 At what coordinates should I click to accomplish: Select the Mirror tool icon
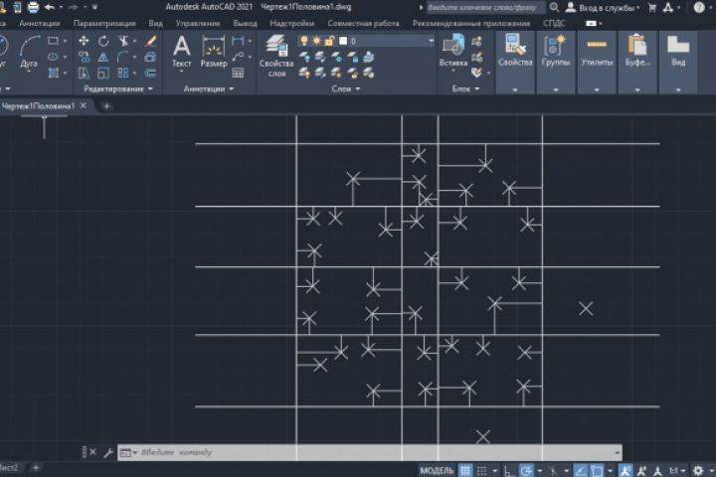point(103,57)
